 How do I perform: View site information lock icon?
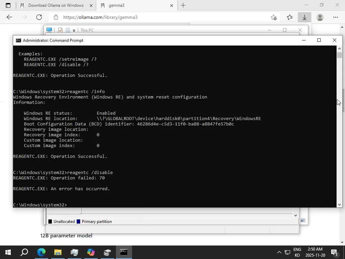(x=56, y=17)
